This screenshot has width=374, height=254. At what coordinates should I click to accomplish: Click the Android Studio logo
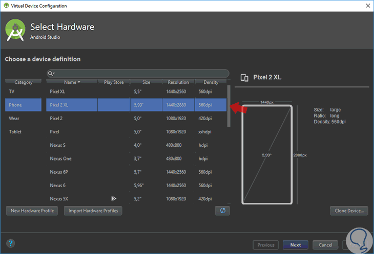point(15,30)
